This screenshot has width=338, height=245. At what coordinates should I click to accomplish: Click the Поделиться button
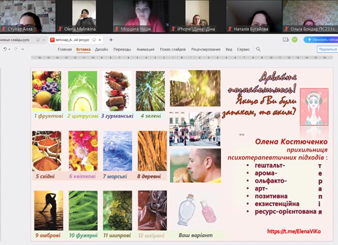327,49
